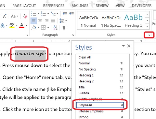
Task: Open the Change Case dropdown arrow
Action: 17,16
